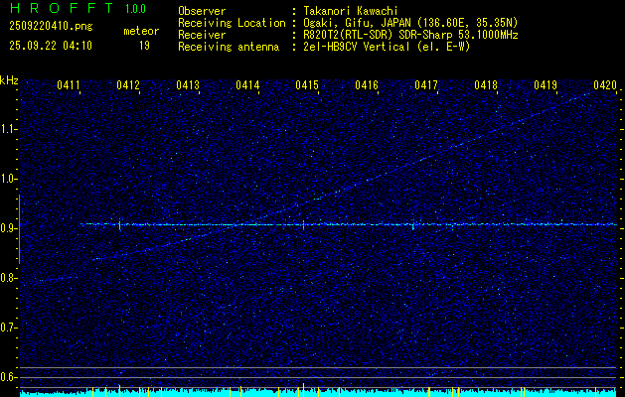The image size is (625, 397).
Task: Click the date stamp 25.09.22 04:10
Action: tap(50, 45)
